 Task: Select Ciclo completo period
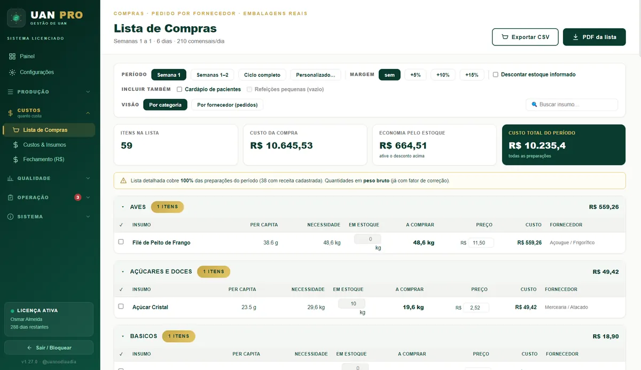pyautogui.click(x=262, y=75)
